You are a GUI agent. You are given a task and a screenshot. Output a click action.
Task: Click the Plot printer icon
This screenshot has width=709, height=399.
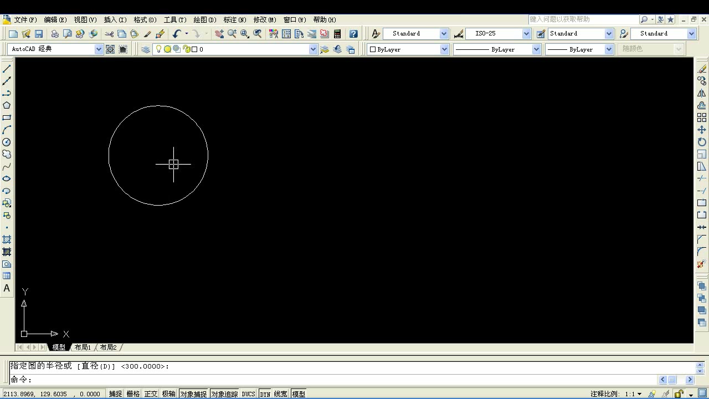click(55, 34)
